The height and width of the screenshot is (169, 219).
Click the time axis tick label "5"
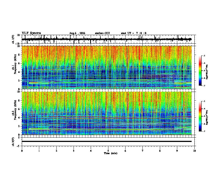[x=108, y=151]
